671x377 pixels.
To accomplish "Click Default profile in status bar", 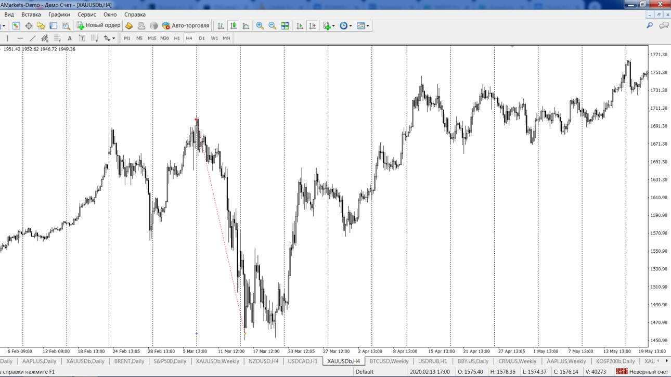I will click(365, 372).
